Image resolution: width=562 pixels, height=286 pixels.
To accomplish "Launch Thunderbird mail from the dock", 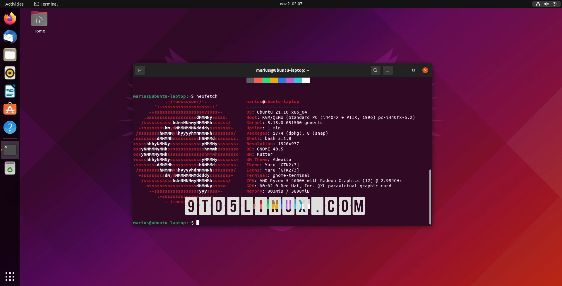I will coord(10,37).
